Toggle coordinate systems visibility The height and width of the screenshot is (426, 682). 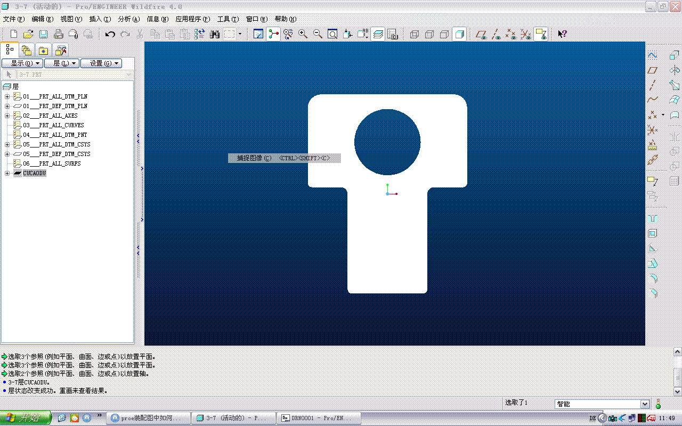tap(526, 34)
